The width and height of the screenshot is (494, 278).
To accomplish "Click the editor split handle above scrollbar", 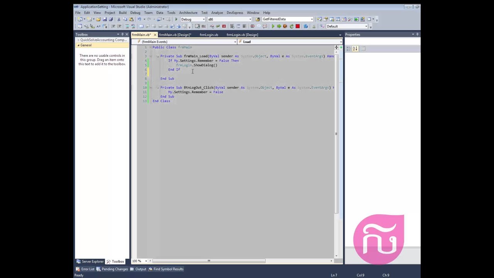I will (336, 47).
